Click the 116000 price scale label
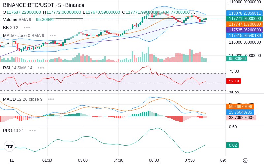Screen dimensions: 264x165 click(x=245, y=42)
